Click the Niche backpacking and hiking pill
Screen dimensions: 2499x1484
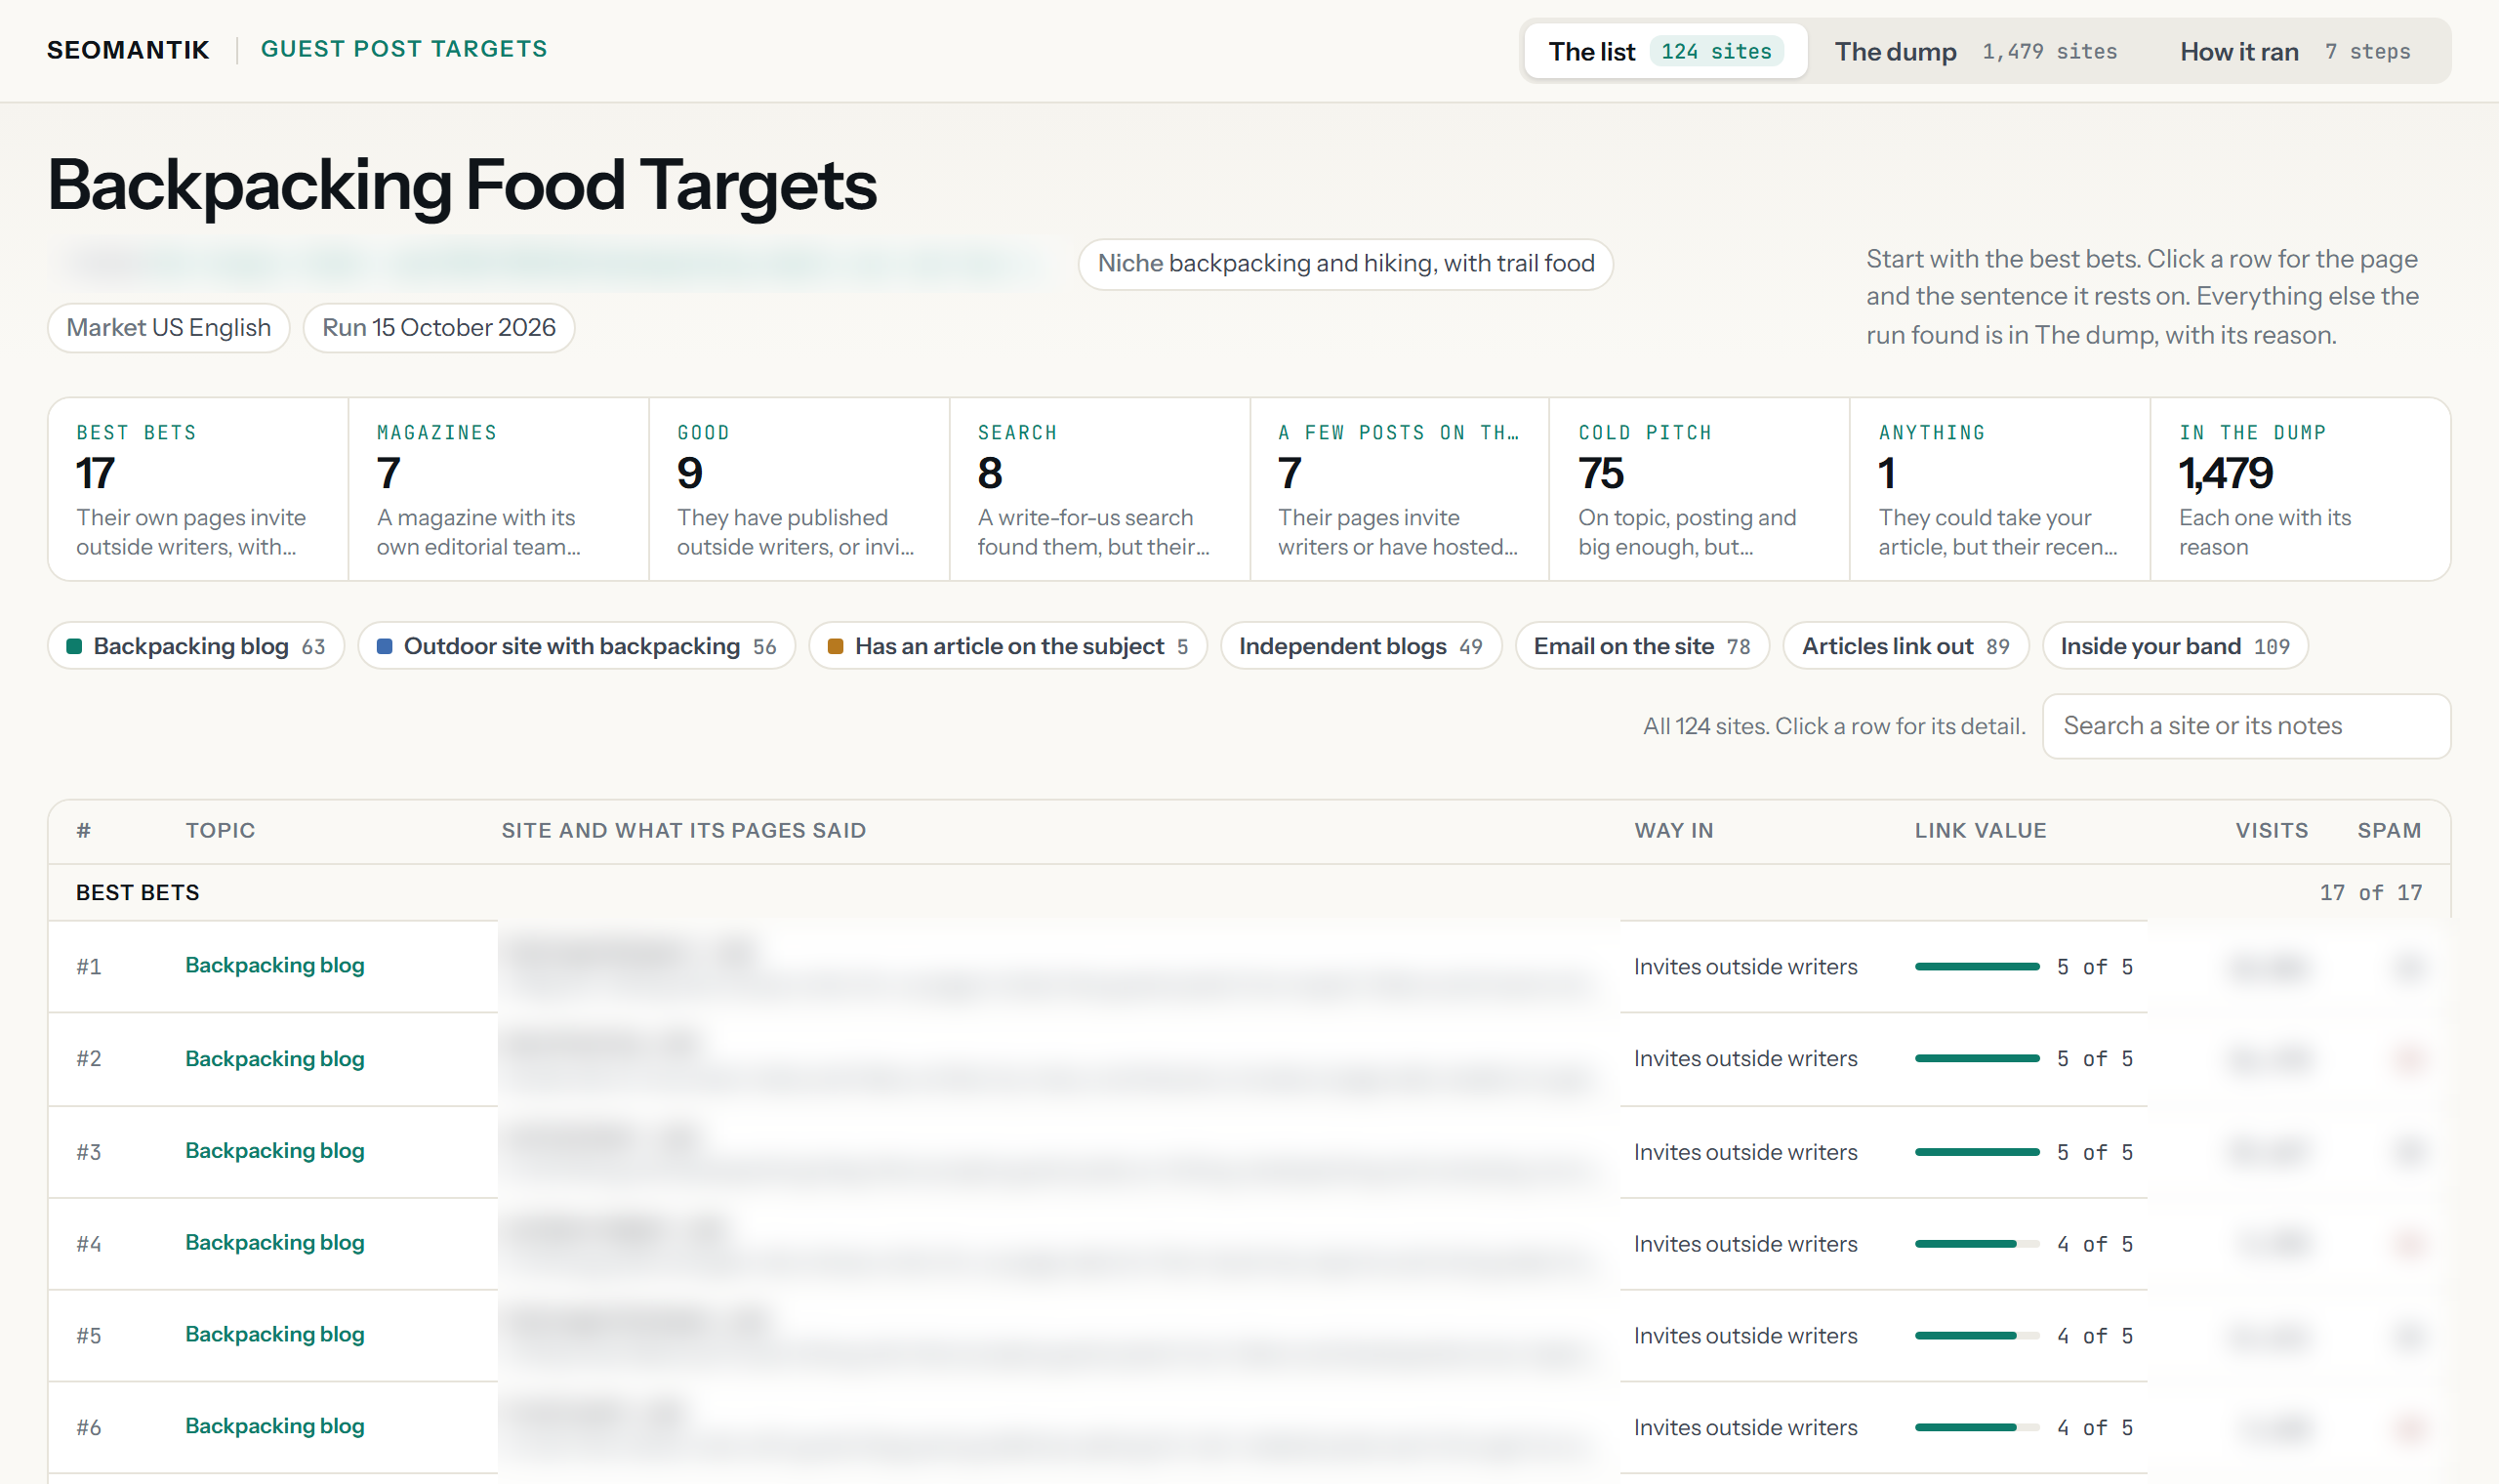[x=1345, y=264]
